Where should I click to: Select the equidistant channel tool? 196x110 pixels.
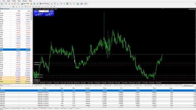pyautogui.click(x=13, y=6)
